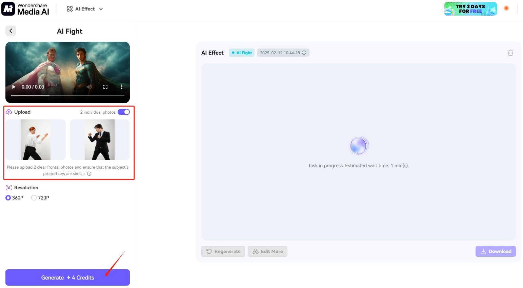Go back using the left arrow button
Viewport: 523px width, 288px height.
click(11, 31)
